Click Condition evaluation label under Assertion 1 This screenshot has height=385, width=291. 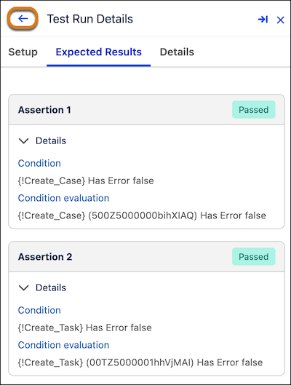(x=63, y=198)
